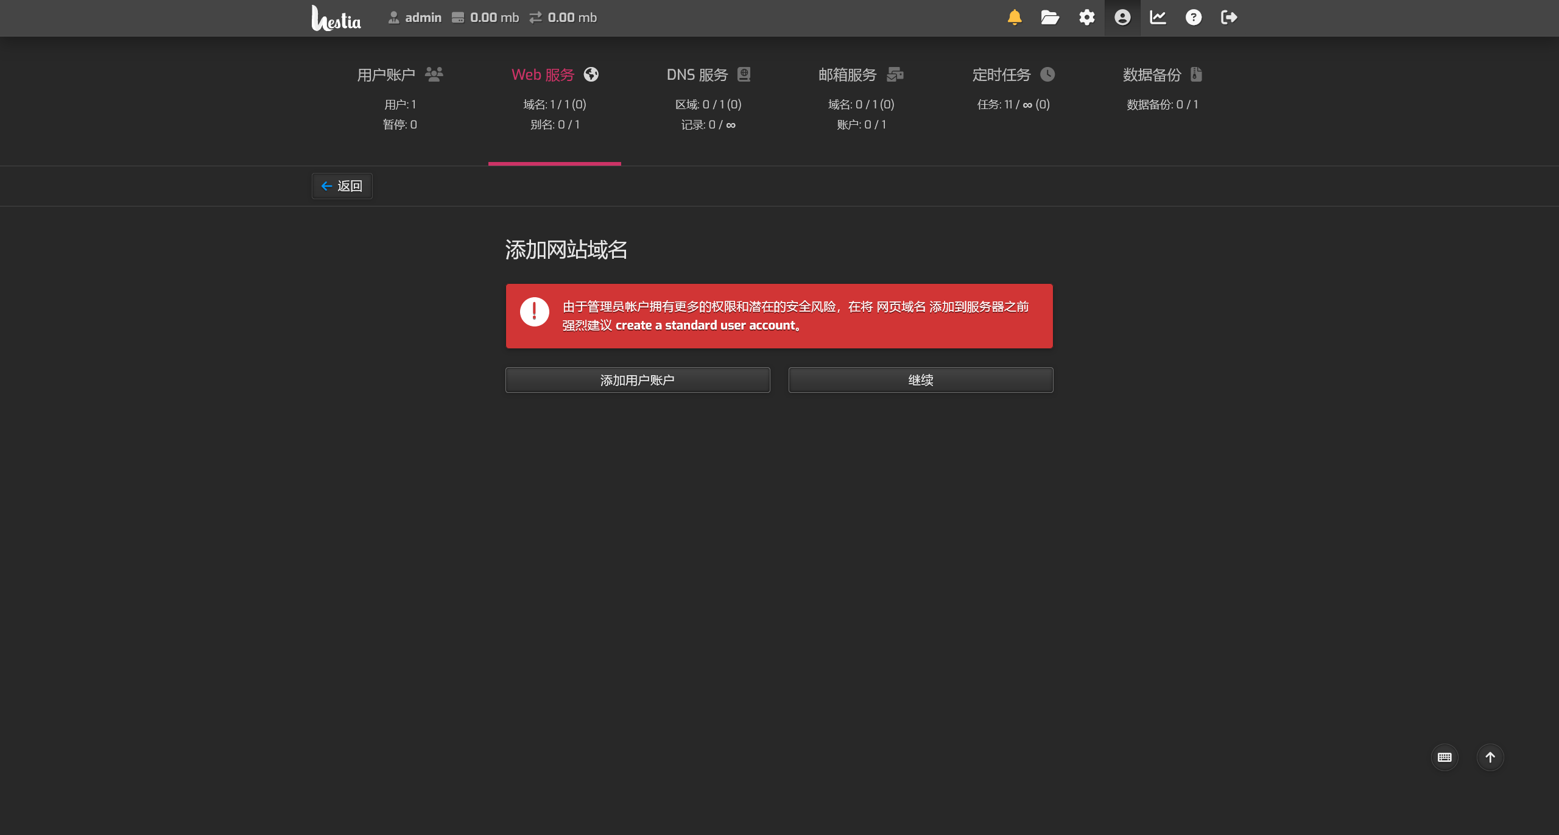1559x835 pixels.
Task: Click the 继续 button
Action: (x=920, y=380)
